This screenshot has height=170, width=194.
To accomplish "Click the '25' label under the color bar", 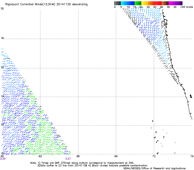I will coord(148,7).
